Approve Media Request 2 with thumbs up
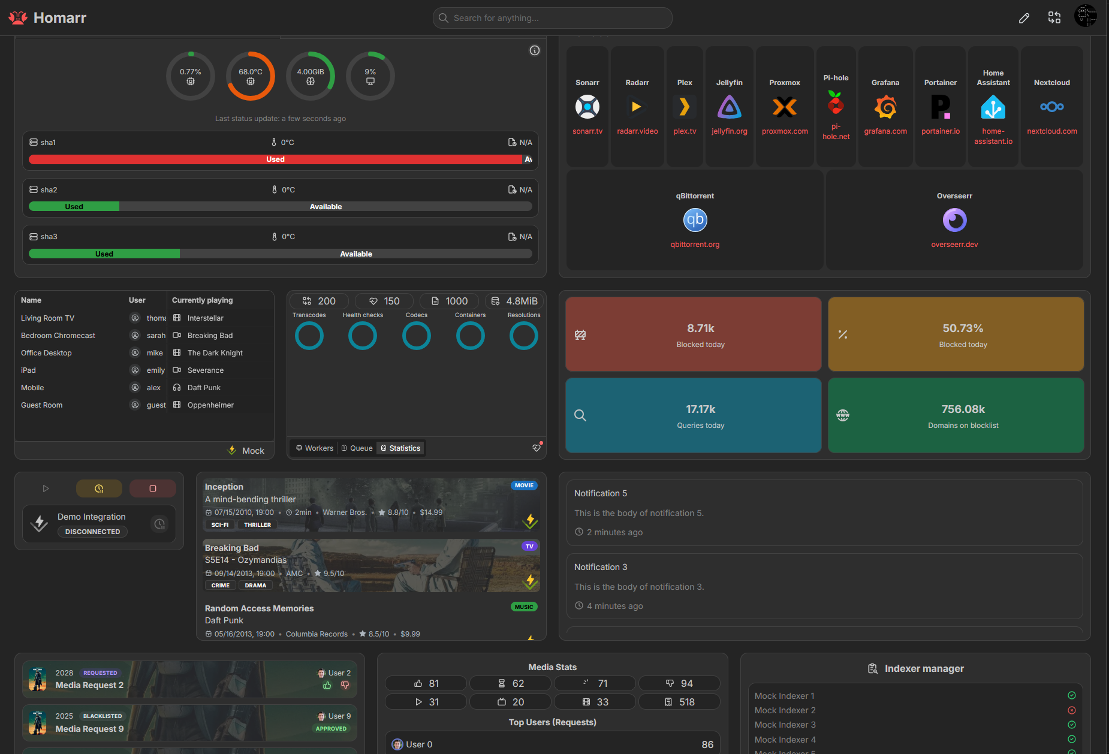This screenshot has width=1109, height=754. click(x=327, y=685)
